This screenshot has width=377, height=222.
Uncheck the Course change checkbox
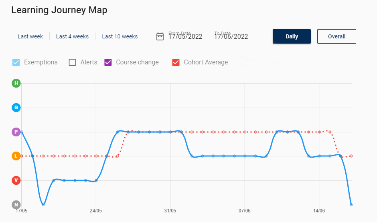[108, 62]
